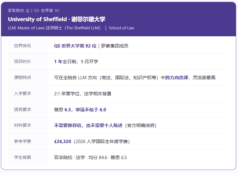The image size is (238, 173).
Task: Click the value '雅思 6.5，单项不低于 6.0'
Action: click(80, 109)
